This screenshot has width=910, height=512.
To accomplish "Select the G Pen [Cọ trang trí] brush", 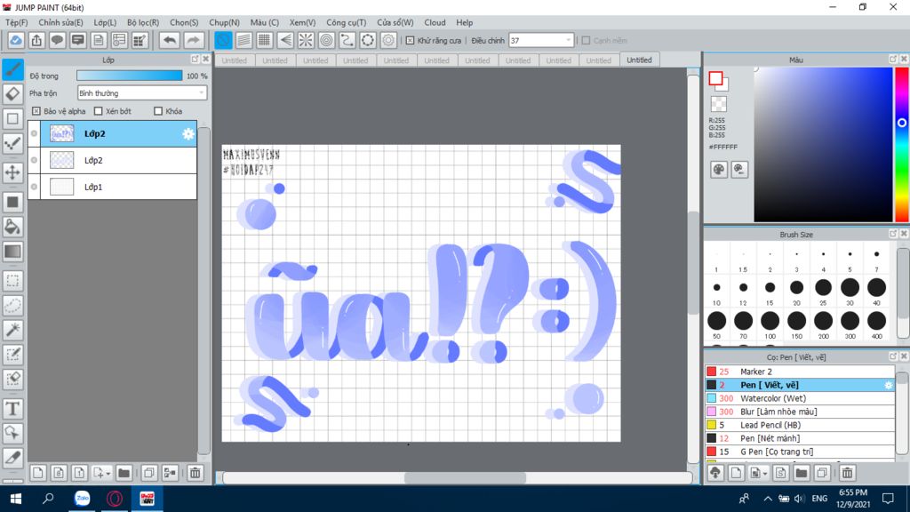I will coord(800,452).
